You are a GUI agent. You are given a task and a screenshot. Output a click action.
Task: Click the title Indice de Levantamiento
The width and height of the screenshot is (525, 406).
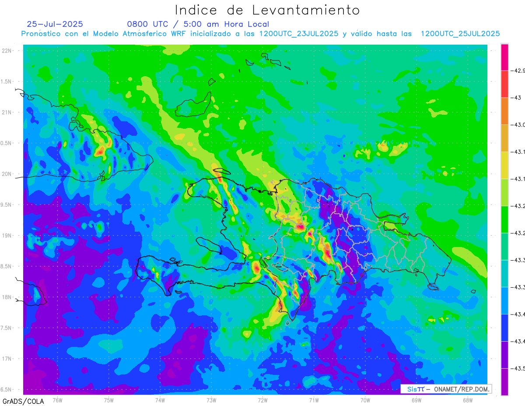267,10
